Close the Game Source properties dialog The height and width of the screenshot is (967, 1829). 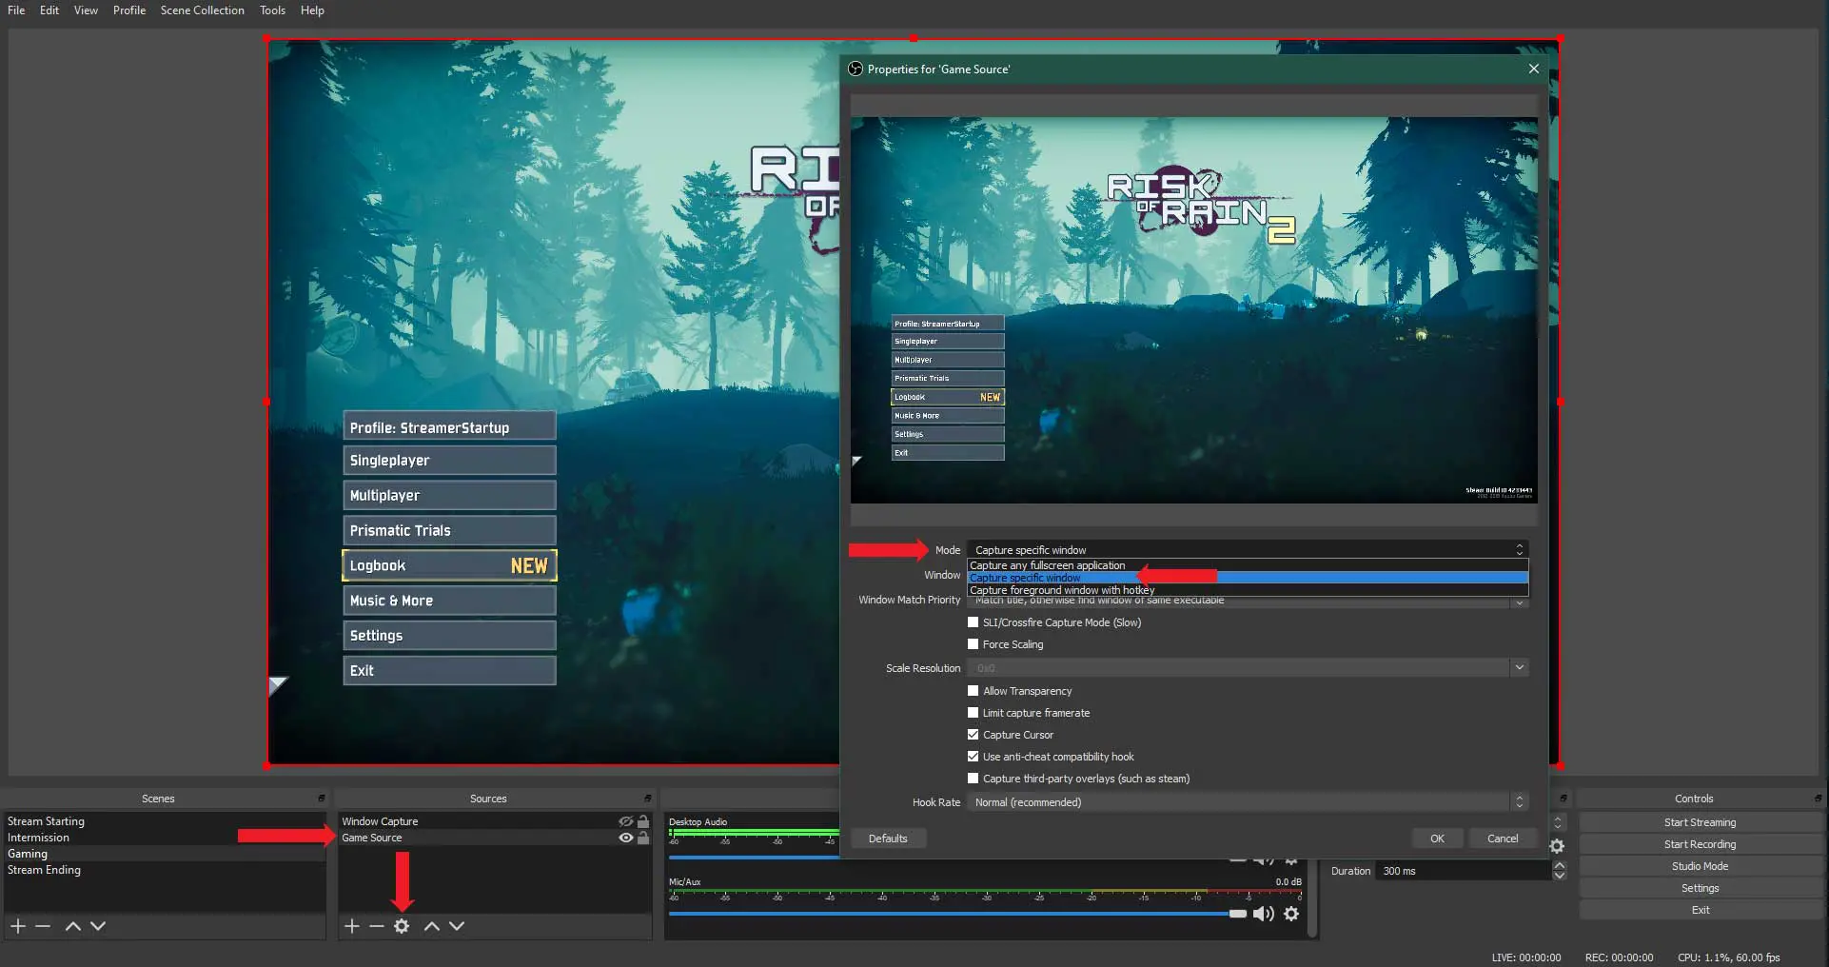pyautogui.click(x=1533, y=69)
